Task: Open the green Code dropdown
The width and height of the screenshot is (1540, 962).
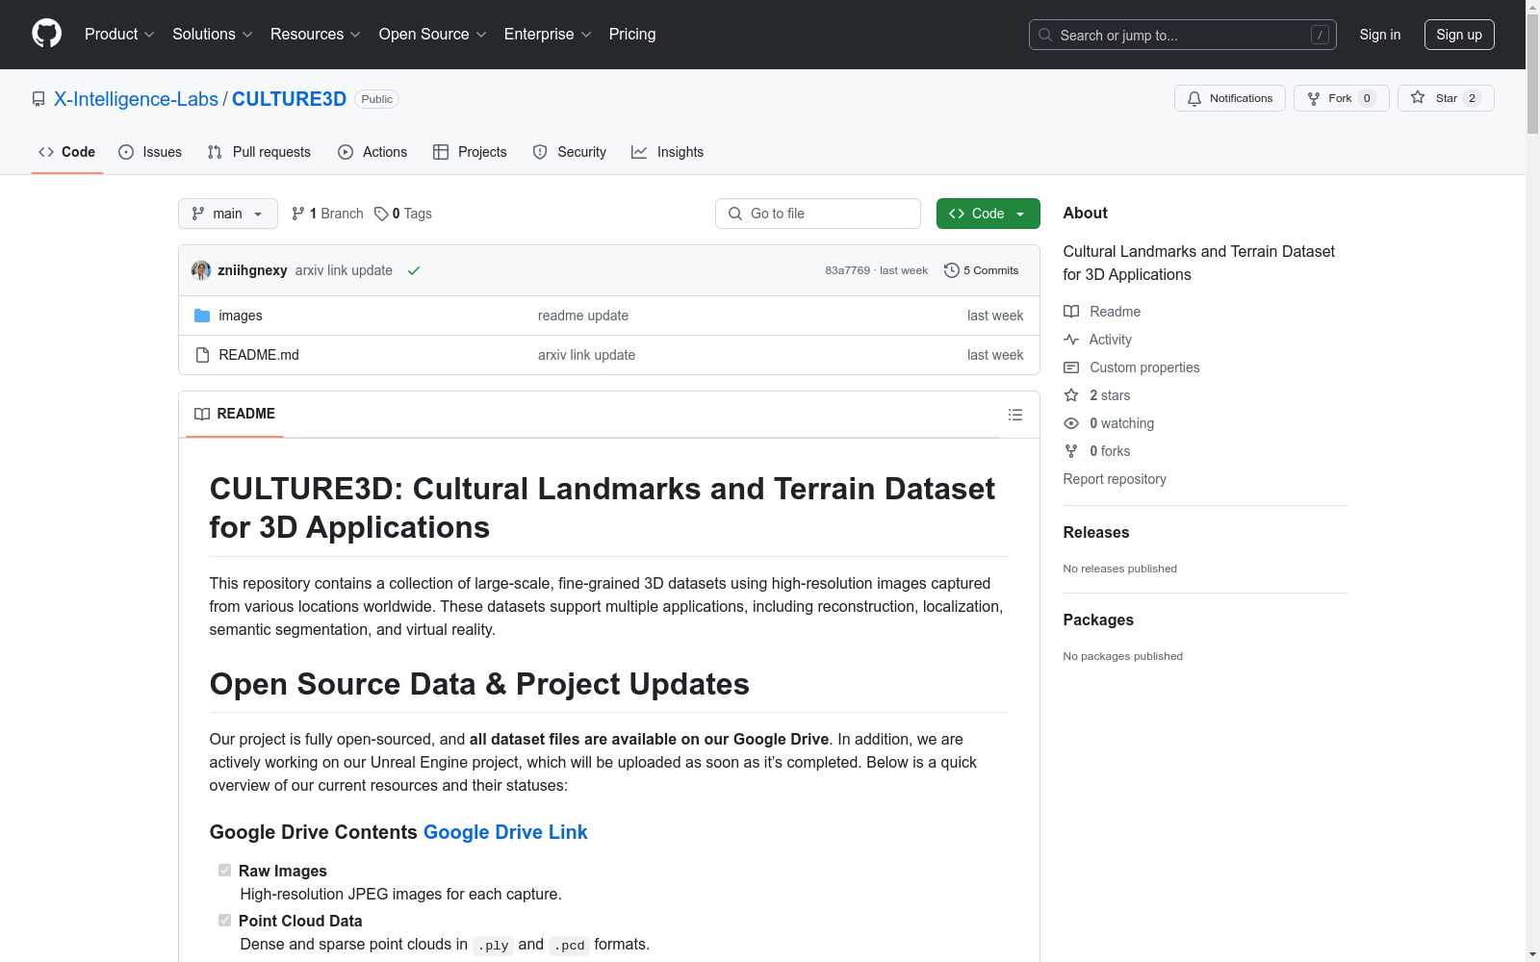Action: (x=988, y=214)
